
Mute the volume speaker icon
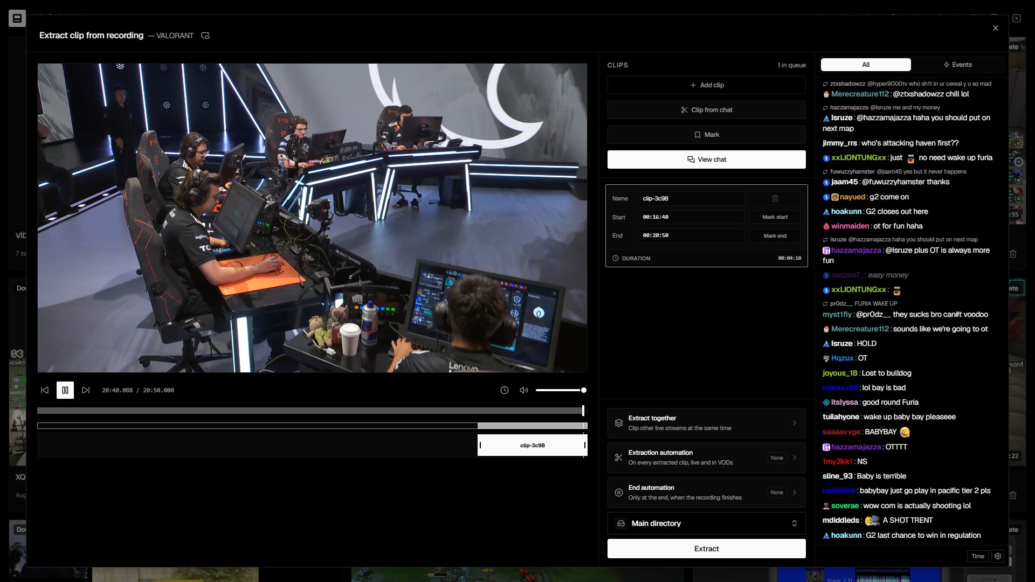point(523,390)
